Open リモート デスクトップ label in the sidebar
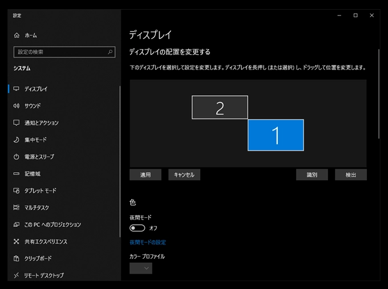The height and width of the screenshot is (289, 388). point(44,275)
